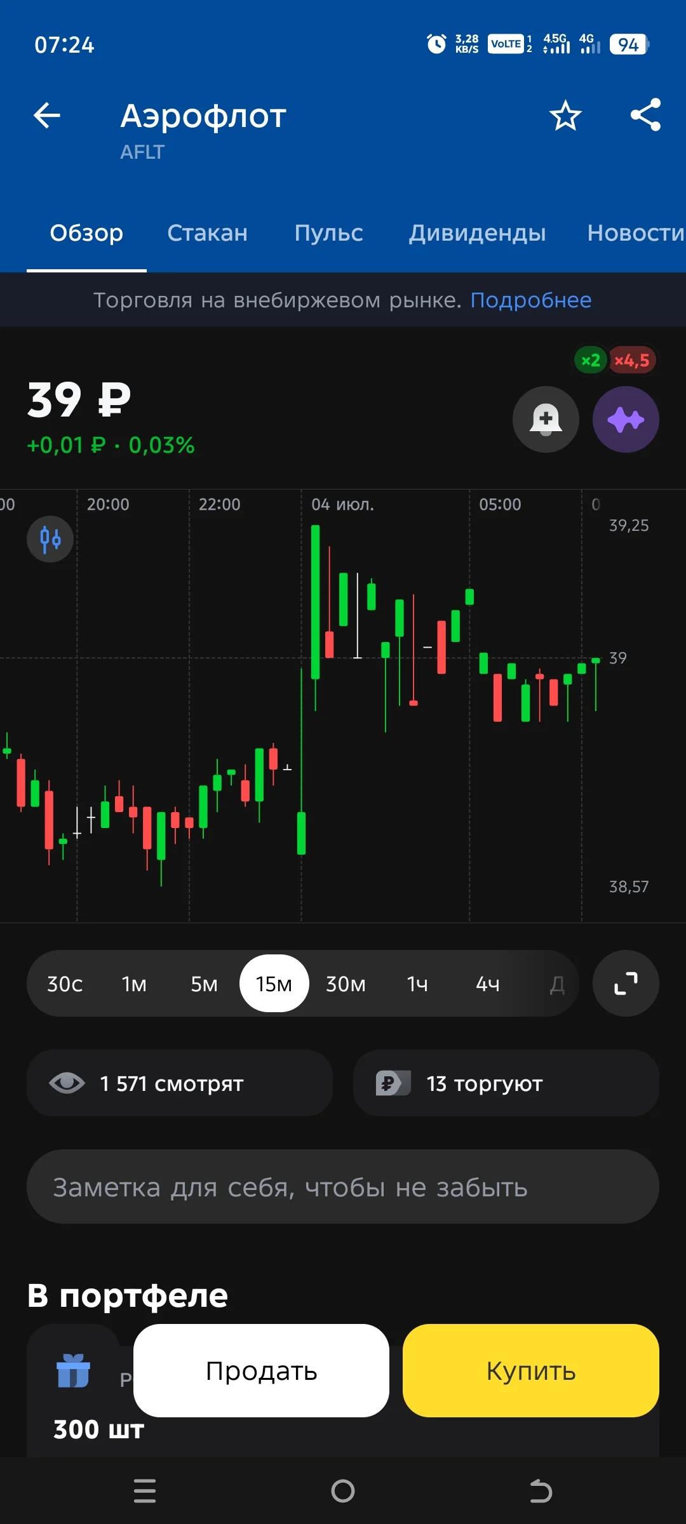Screen dimensions: 686x1524
Task: Tap the В портфеле section heading
Action: [x=128, y=1295]
